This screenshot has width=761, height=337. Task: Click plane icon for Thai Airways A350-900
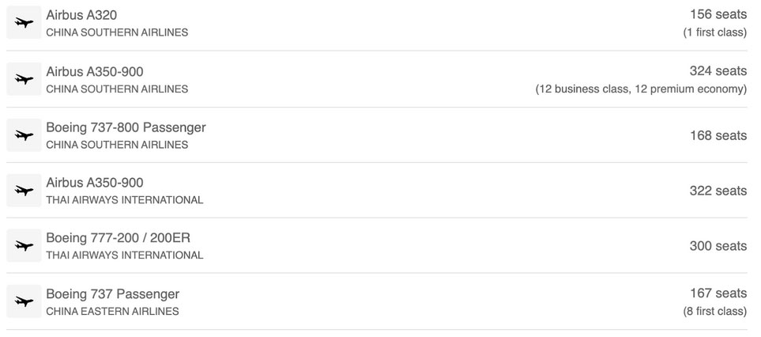click(x=24, y=191)
